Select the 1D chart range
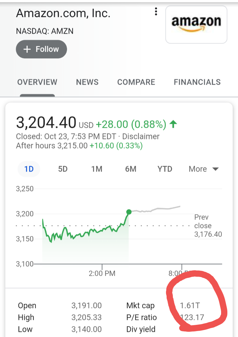 pyautogui.click(x=29, y=169)
